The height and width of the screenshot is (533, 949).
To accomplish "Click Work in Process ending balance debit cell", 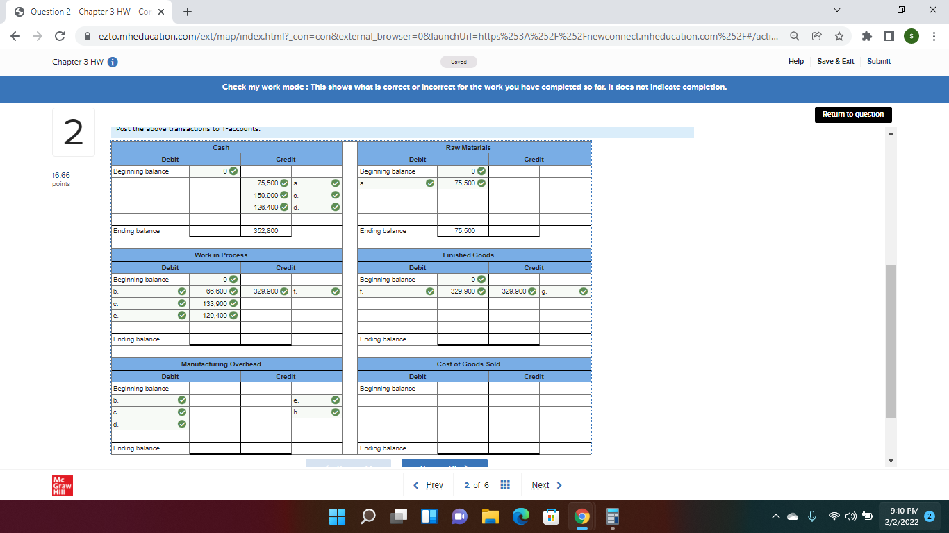I will (215, 339).
